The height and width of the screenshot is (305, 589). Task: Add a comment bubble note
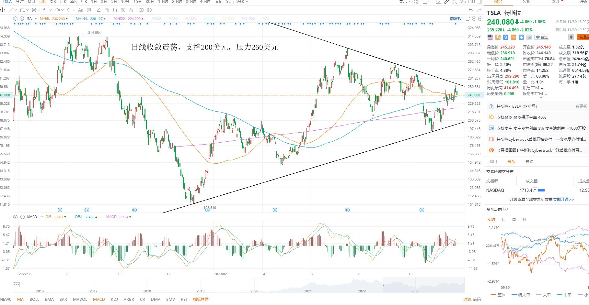coord(89,10)
